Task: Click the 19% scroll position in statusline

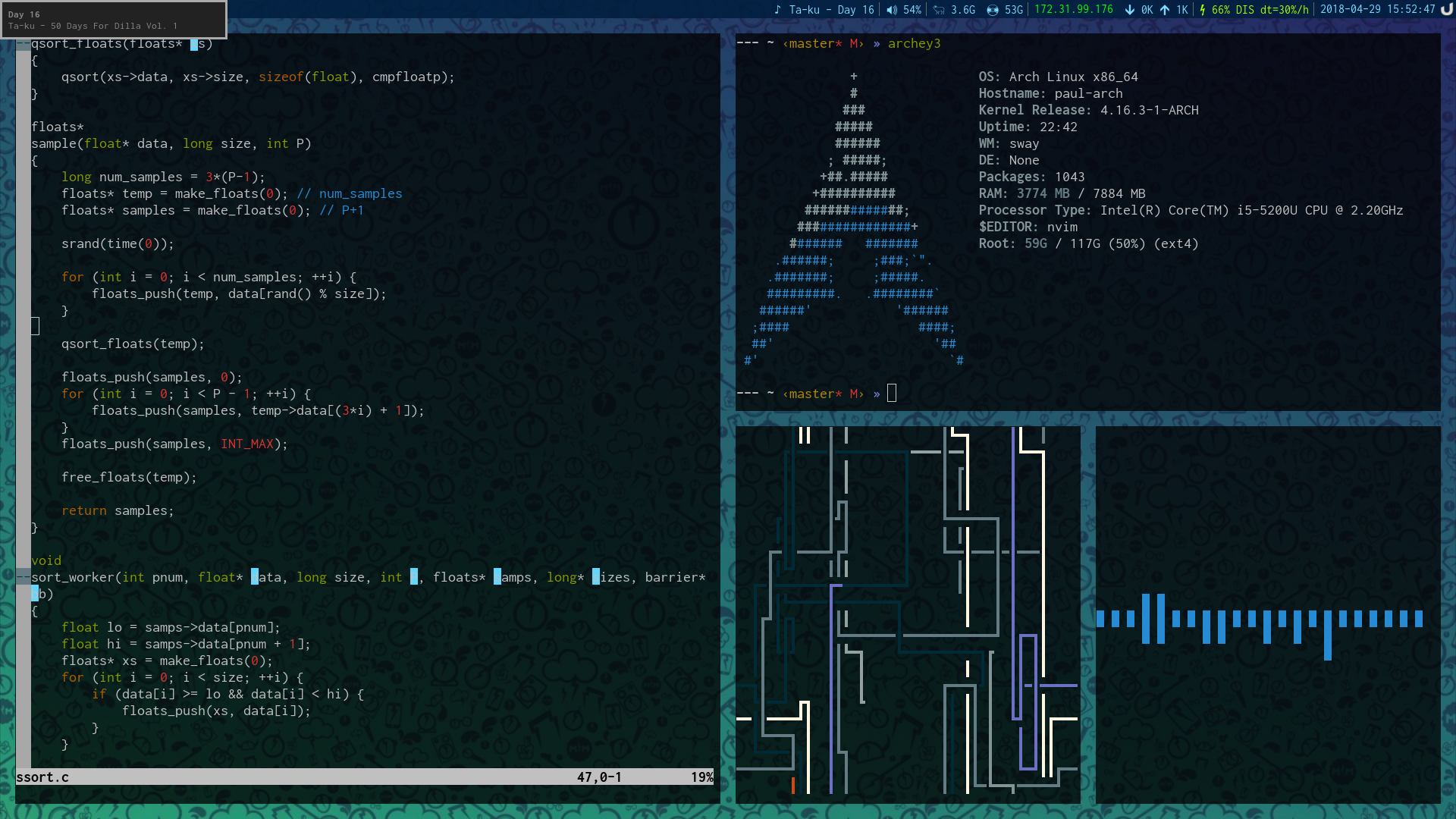Action: 701,777
